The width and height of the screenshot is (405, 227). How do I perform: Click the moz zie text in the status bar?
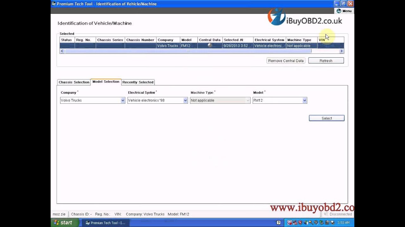pyautogui.click(x=59, y=214)
